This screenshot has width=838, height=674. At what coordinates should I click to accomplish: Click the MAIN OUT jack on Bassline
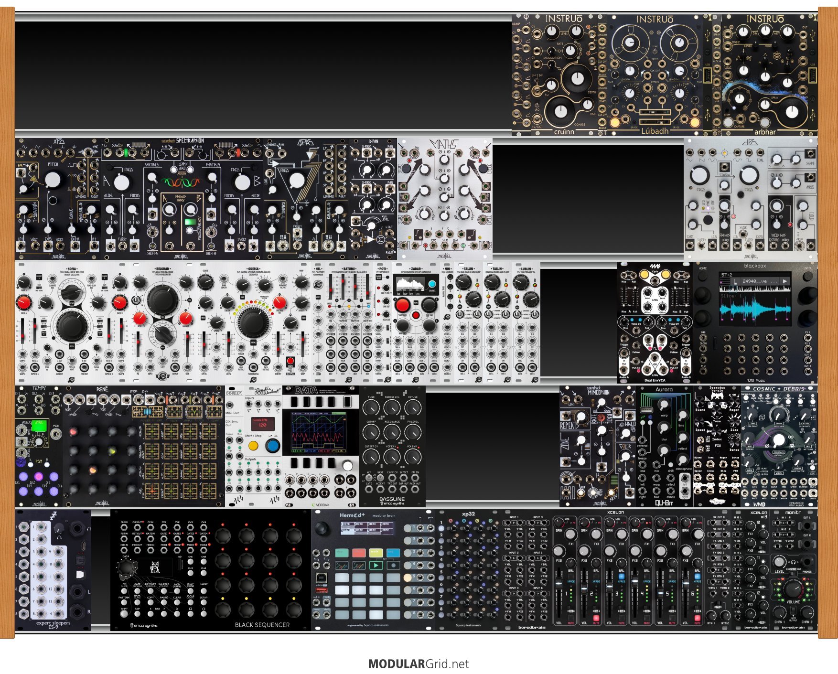(x=415, y=490)
